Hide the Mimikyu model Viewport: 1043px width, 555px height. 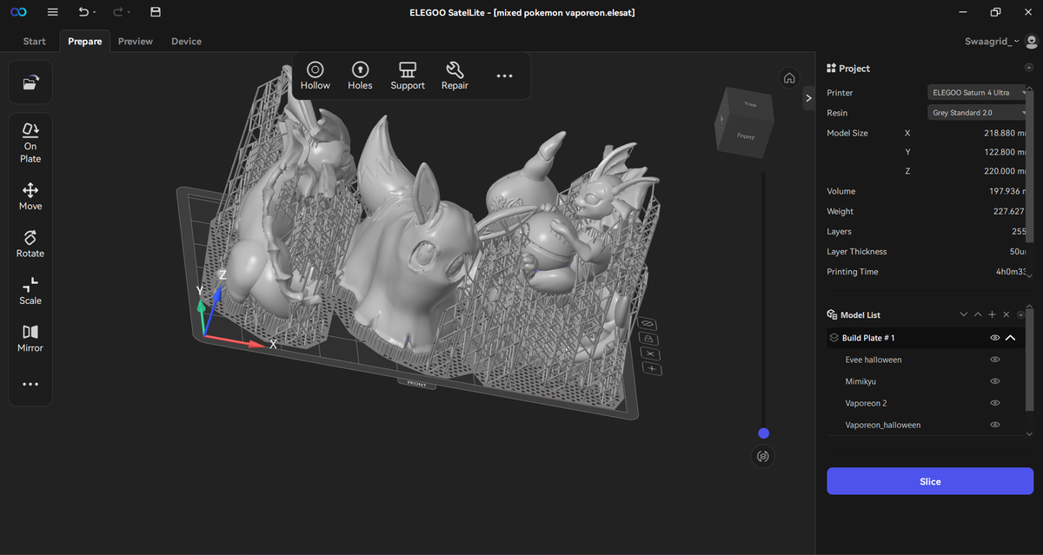coord(995,381)
